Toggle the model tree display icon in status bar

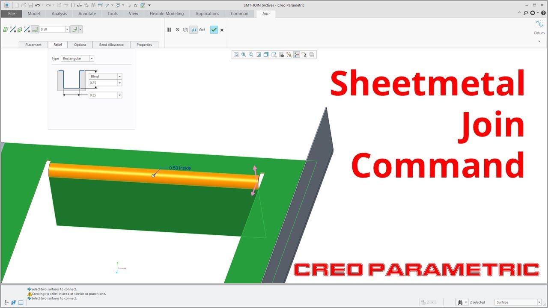tap(7, 302)
